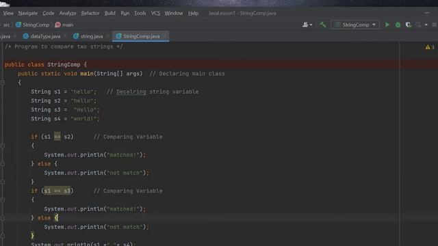Switch to the string.java tab

click(x=91, y=36)
